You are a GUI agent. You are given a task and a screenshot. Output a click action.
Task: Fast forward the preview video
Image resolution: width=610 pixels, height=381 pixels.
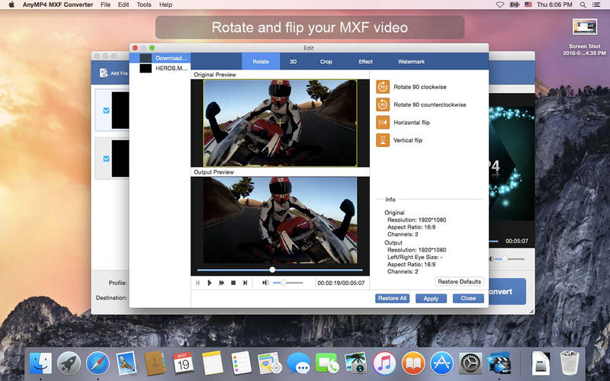click(221, 283)
